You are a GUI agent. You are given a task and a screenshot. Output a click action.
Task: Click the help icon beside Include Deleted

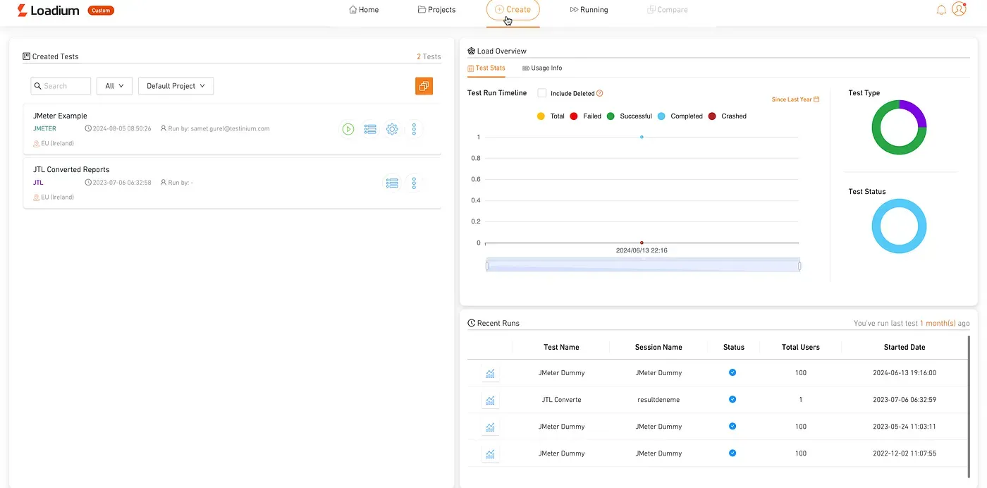tap(600, 93)
